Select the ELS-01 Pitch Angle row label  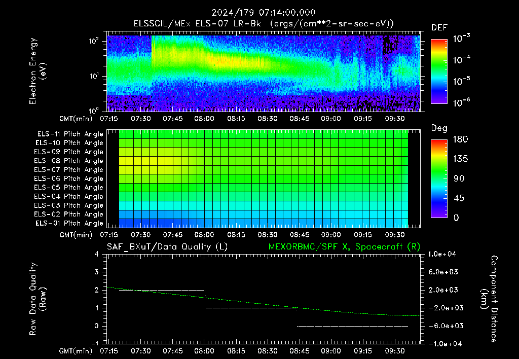click(69, 223)
